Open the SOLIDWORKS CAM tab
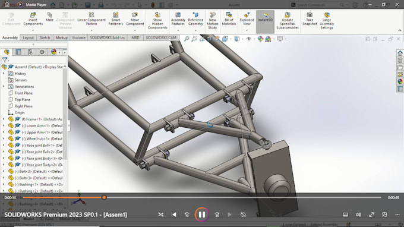Image resolution: width=404 pixels, height=227 pixels. 161,37
